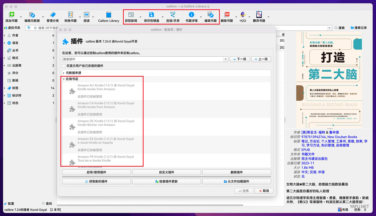The width and height of the screenshot is (376, 216).
Task: Click the 知识管理 tag link
Action: click(328, 145)
